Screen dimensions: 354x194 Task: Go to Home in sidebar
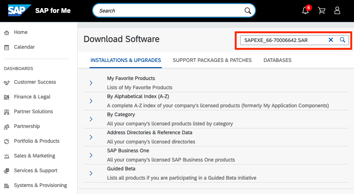point(21,32)
